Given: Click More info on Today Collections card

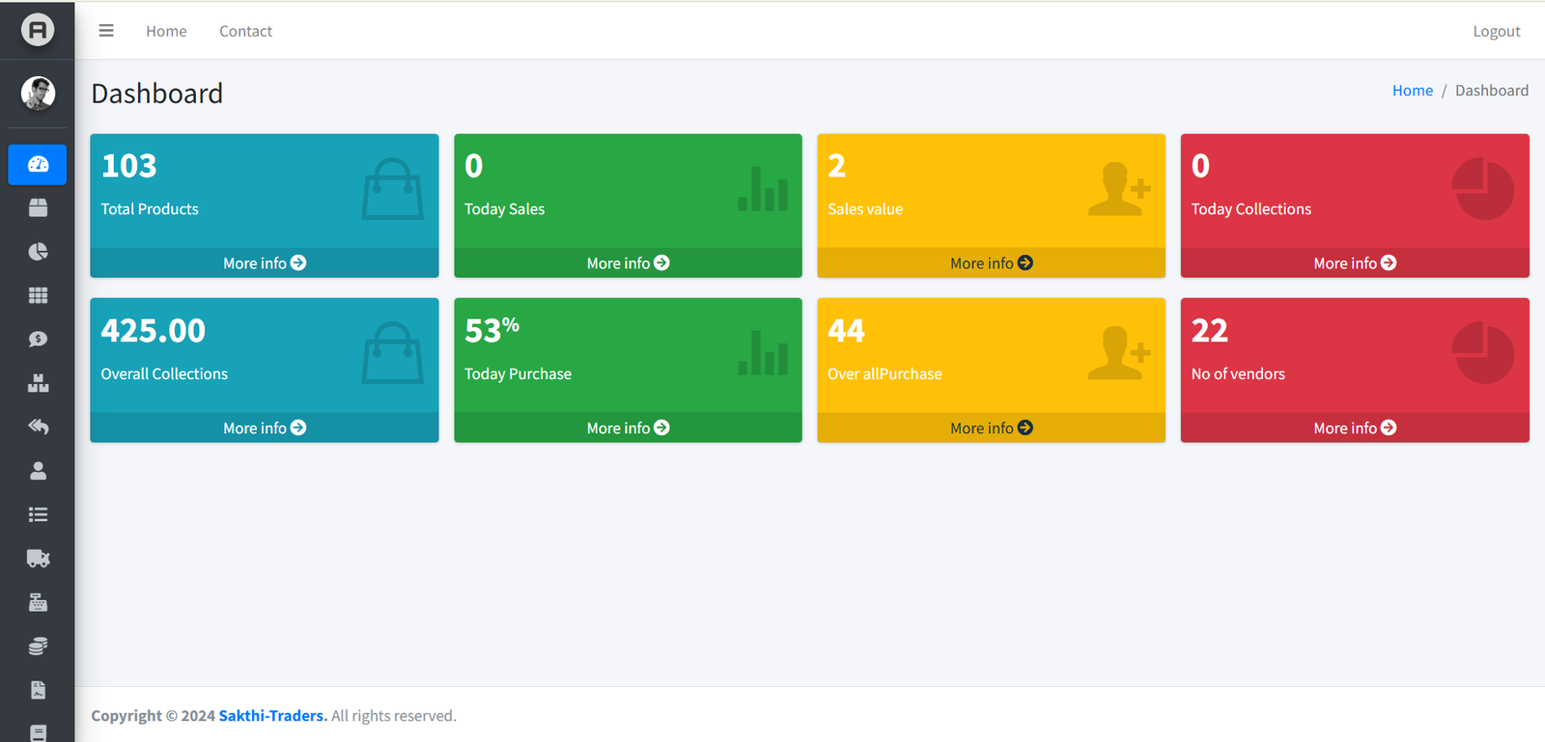Looking at the screenshot, I should (1355, 262).
